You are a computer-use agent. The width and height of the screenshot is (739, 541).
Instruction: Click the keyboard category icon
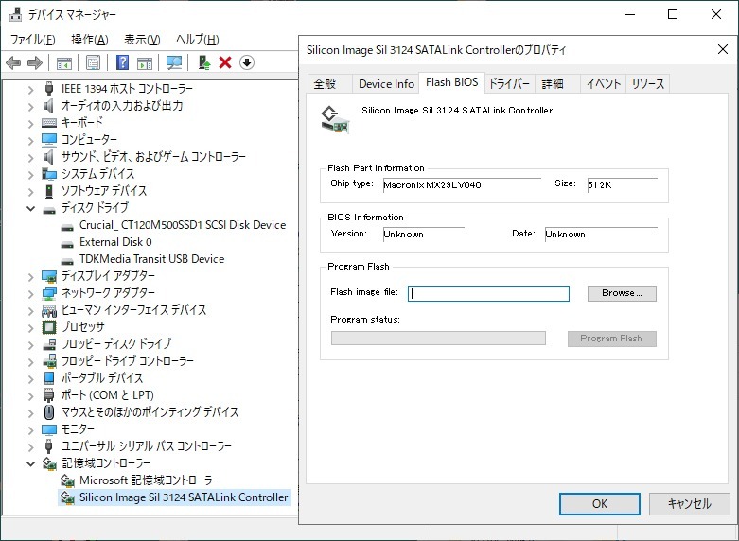pyautogui.click(x=49, y=123)
